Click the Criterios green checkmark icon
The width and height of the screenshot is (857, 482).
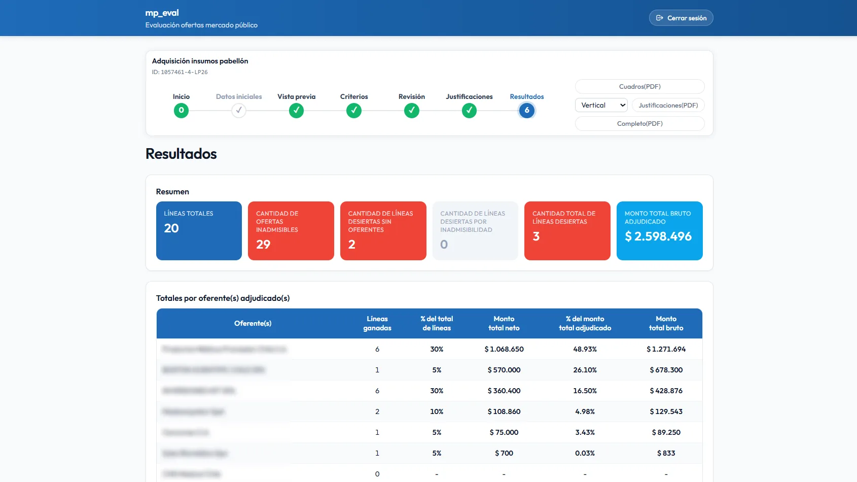pos(354,110)
